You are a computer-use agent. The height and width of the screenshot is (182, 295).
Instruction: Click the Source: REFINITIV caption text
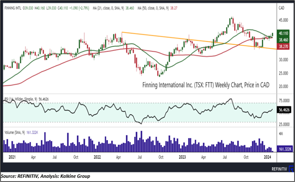pyautogui.click(x=45, y=176)
